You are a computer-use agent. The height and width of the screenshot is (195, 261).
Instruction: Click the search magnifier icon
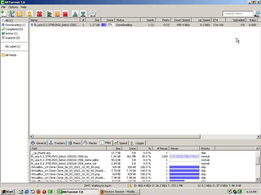(x=257, y=13)
